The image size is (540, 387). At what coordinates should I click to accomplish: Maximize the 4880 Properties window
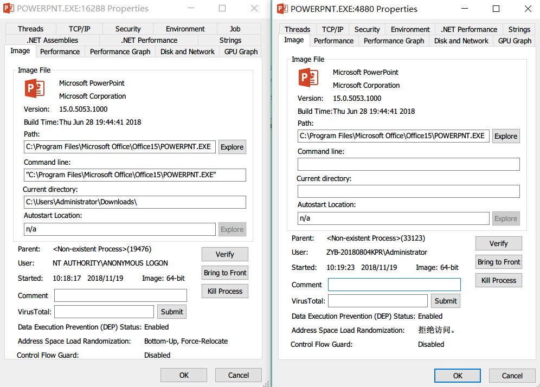[496, 9]
